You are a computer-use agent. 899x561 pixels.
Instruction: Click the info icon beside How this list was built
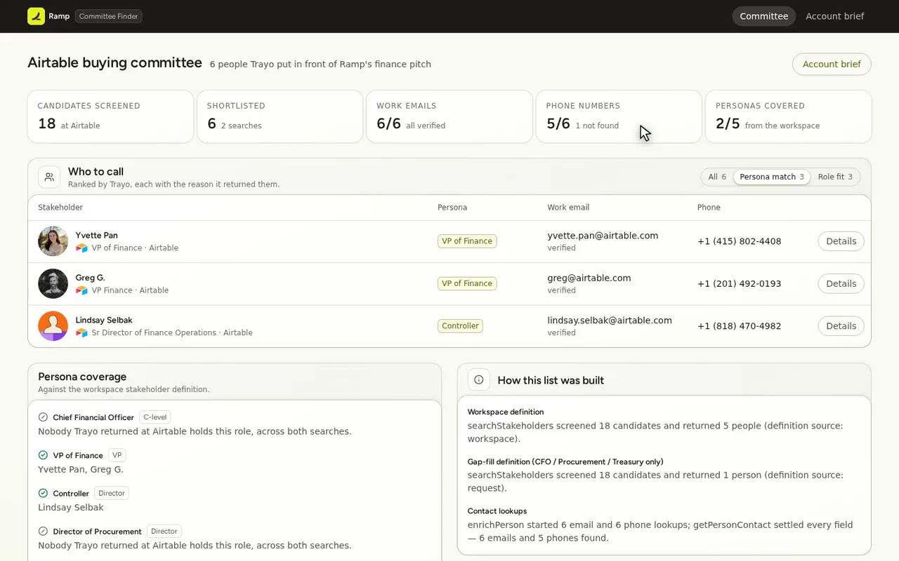pyautogui.click(x=479, y=380)
